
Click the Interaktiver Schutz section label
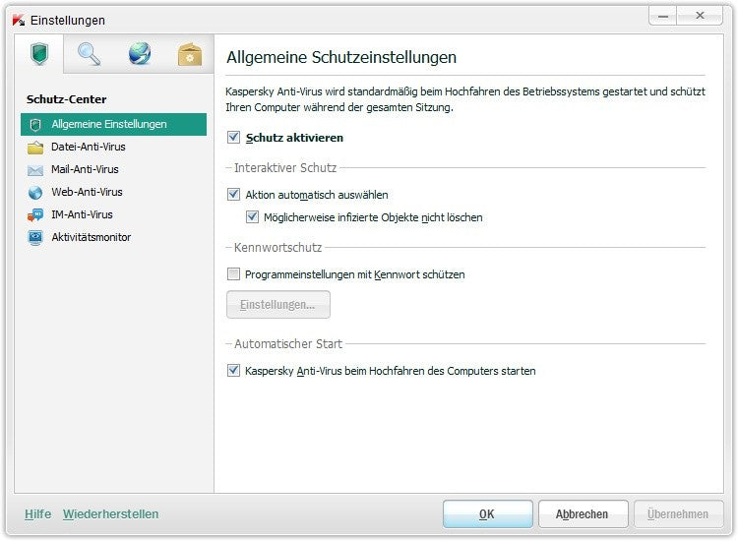285,167
